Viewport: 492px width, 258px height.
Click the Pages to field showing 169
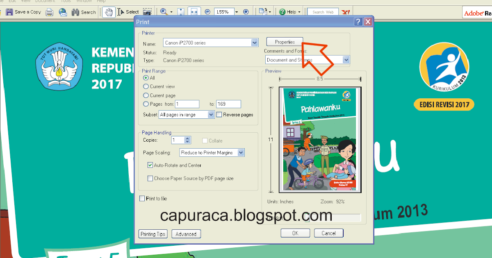[229, 104]
